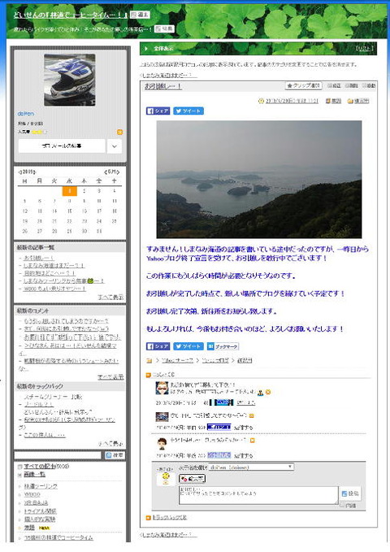Click the clock icon beside post date
Screen dimensions: 390x552
261,101
